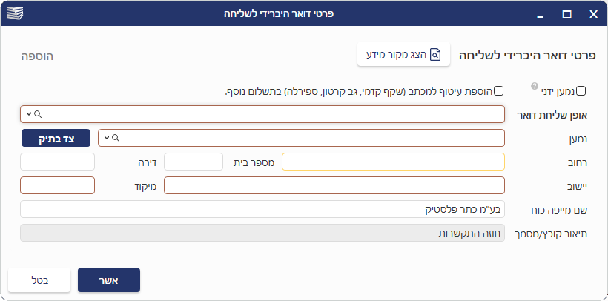
Task: Minimize the dialog window
Action: coord(541,14)
